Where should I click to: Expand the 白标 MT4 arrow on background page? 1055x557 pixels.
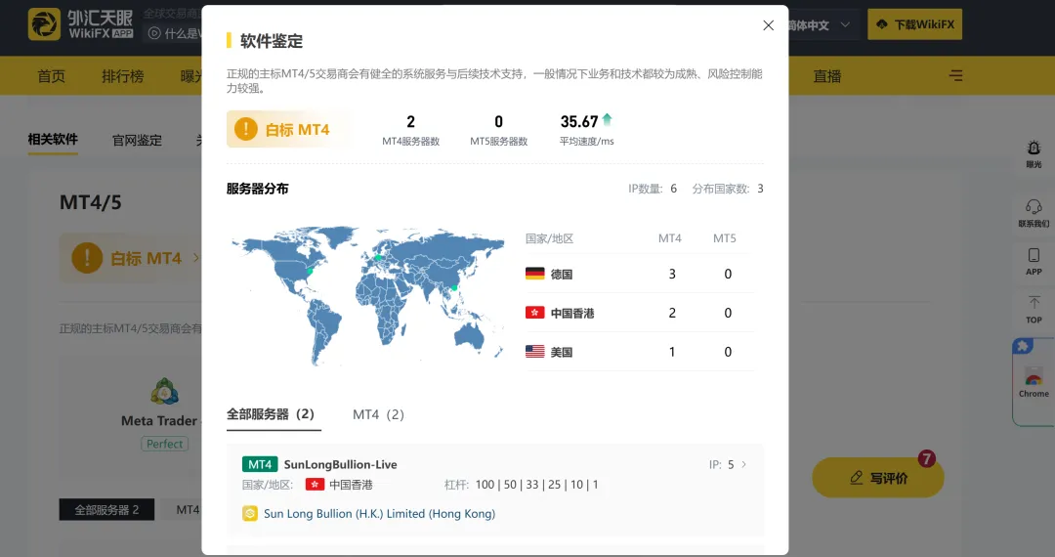[195, 258]
